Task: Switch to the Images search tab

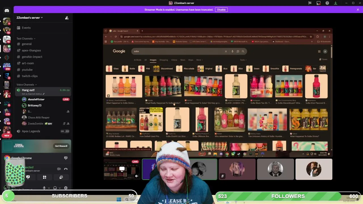Action: click(153, 60)
